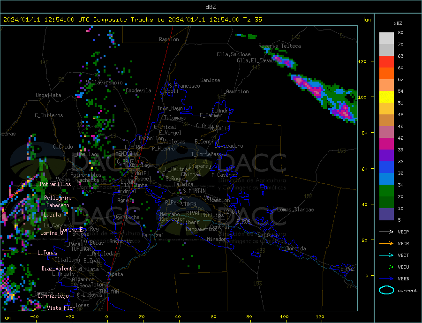This screenshot has height=323, width=422.
Task: Pick the purple legend swatch
Action: 386,156
